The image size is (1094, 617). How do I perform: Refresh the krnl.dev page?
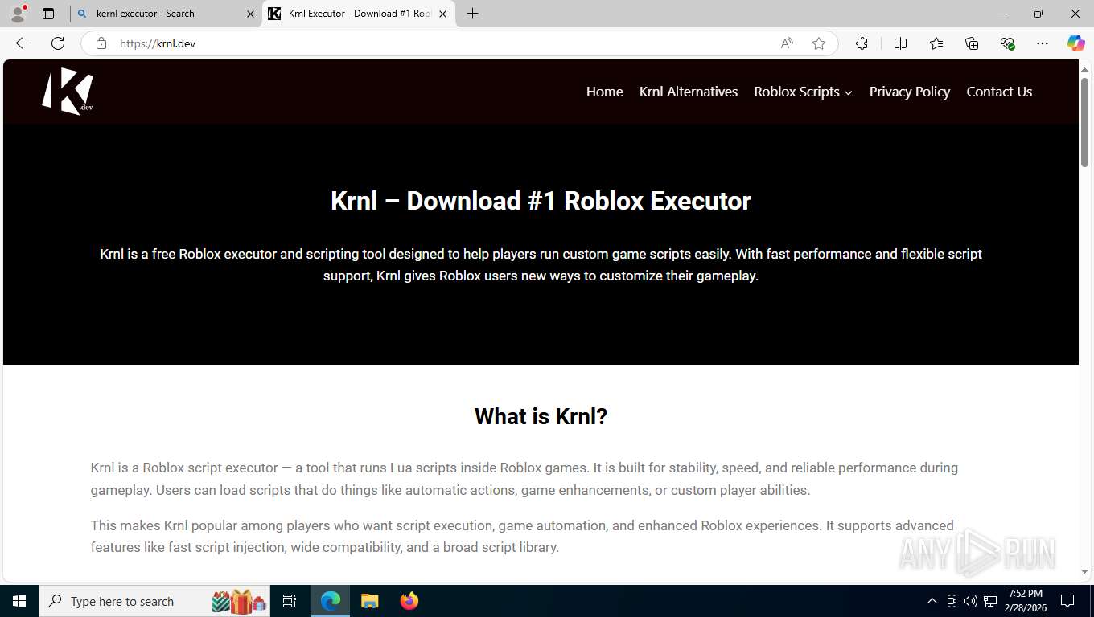point(58,43)
